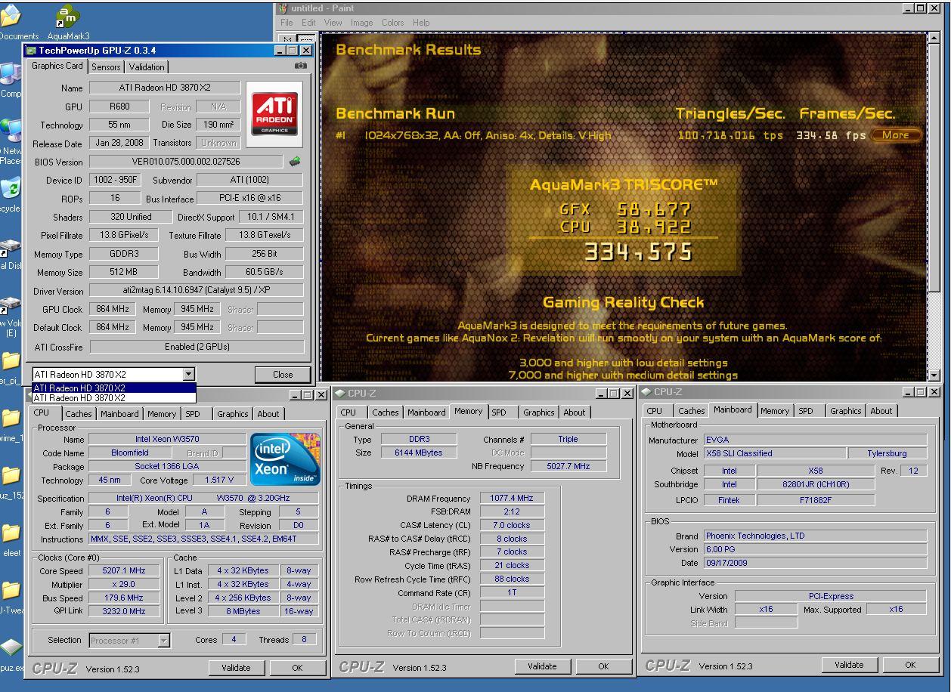The image size is (951, 692).
Task: Open the Image menu in Paint
Action: (x=361, y=23)
